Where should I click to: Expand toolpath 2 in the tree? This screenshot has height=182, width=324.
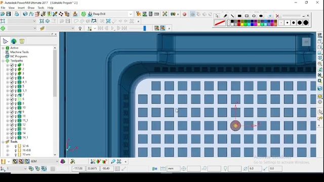[8, 69]
